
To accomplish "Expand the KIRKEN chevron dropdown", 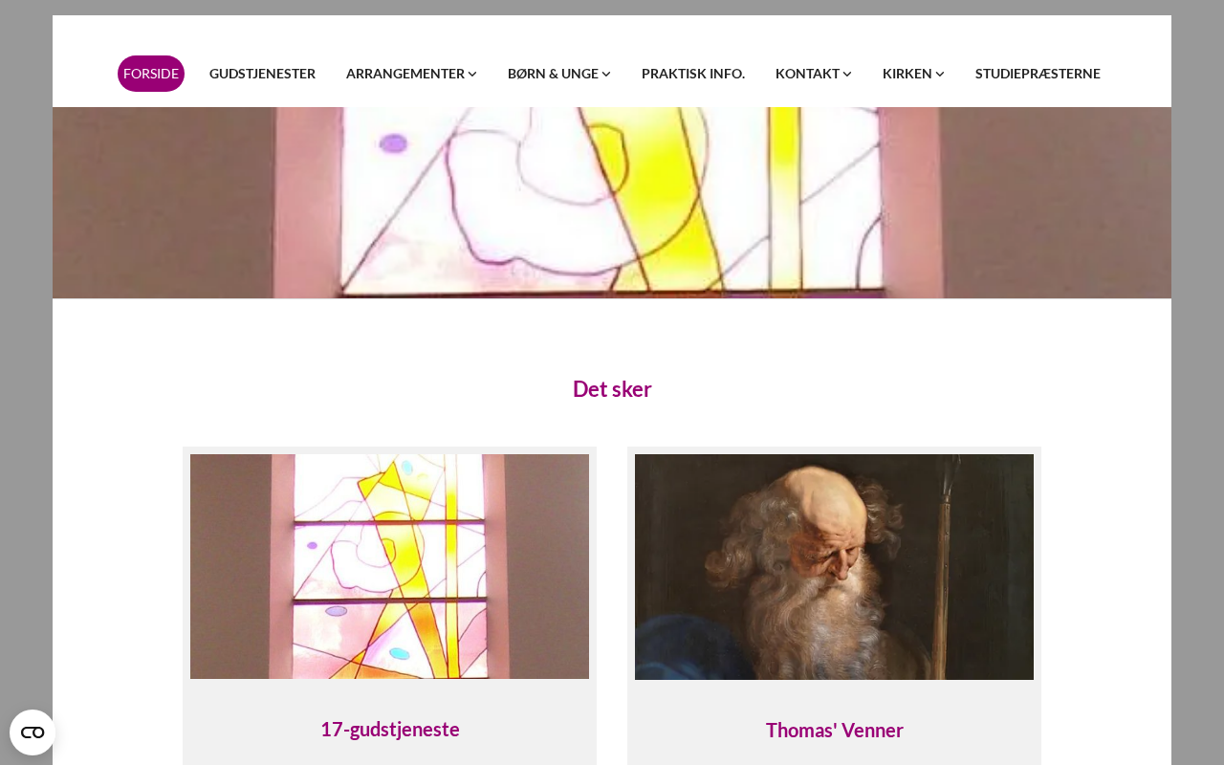I will pyautogui.click(x=940, y=74).
